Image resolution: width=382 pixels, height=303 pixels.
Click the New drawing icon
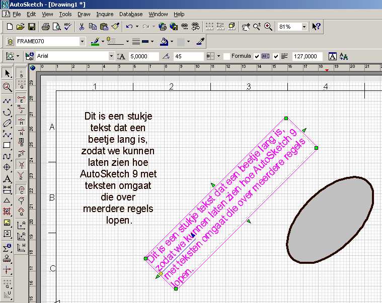pyautogui.click(x=10, y=27)
